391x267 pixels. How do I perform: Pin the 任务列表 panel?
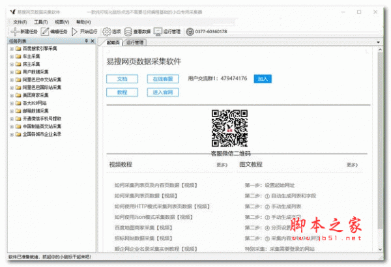pyautogui.click(x=86, y=41)
